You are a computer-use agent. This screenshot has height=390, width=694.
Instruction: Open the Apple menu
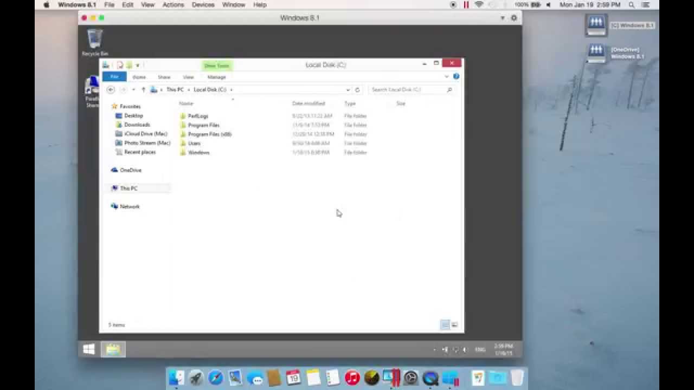tap(46, 4)
